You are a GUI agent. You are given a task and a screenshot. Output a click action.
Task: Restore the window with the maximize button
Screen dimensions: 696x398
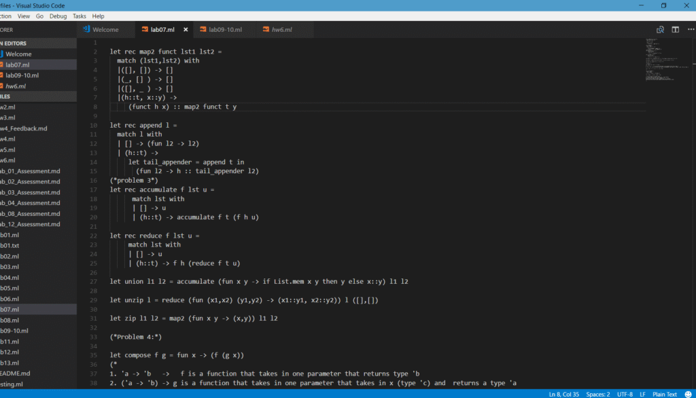[663, 5]
